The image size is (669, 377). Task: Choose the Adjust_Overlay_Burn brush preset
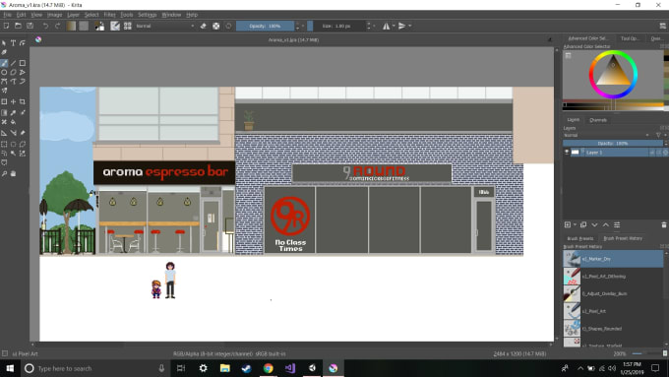613,293
